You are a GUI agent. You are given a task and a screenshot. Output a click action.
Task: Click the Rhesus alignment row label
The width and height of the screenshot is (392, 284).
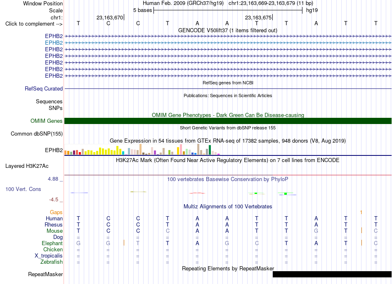point(54,224)
